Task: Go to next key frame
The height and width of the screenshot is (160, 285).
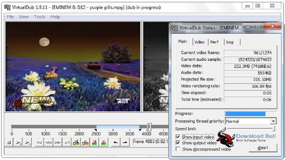Action: (x=86, y=142)
